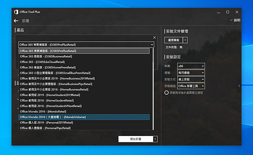Choose highlighted MondoVolume entry

click(84, 117)
